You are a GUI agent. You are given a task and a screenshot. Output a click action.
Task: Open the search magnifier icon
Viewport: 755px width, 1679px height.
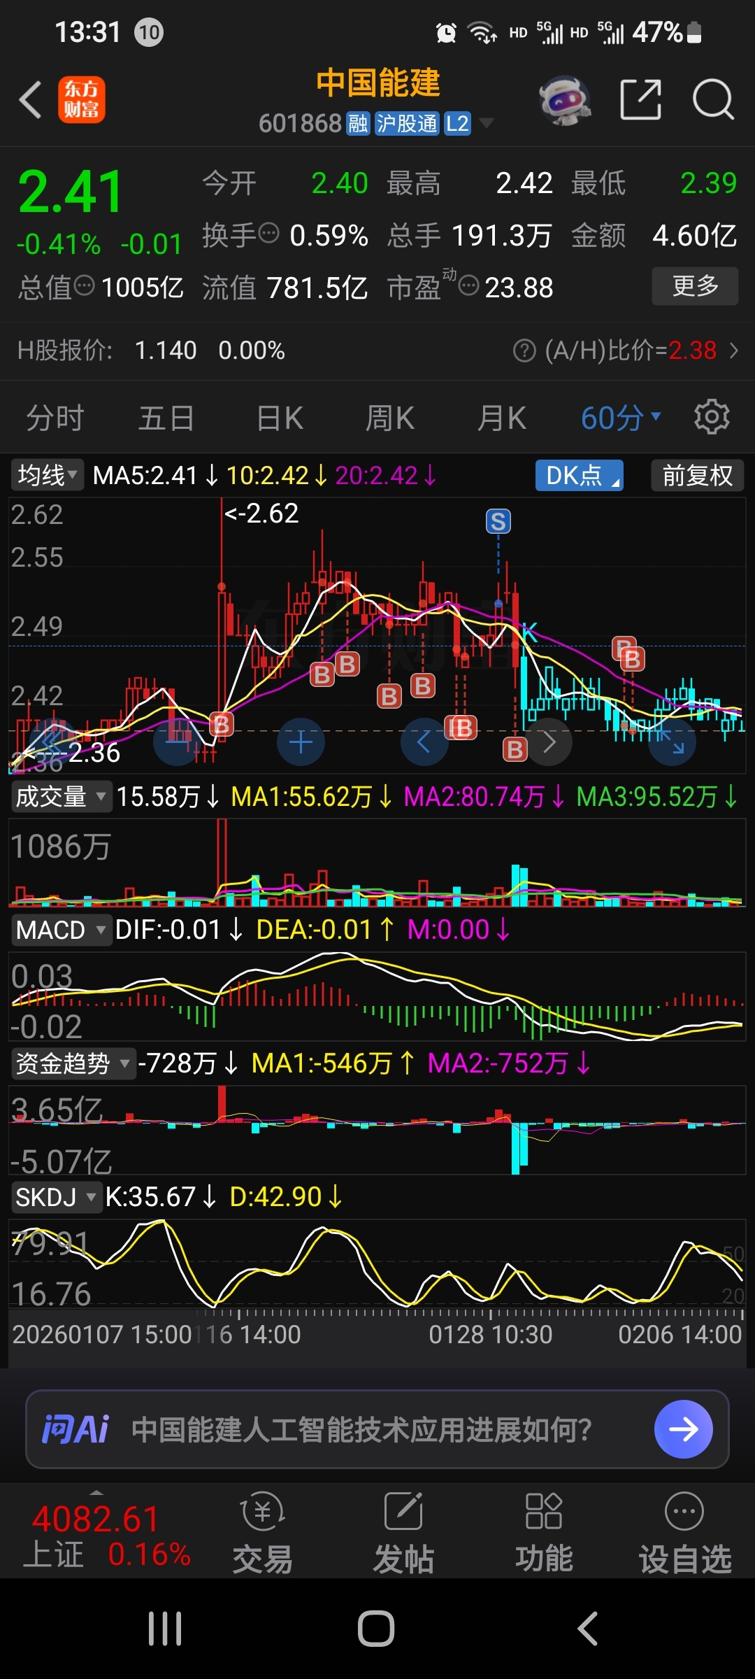713,99
